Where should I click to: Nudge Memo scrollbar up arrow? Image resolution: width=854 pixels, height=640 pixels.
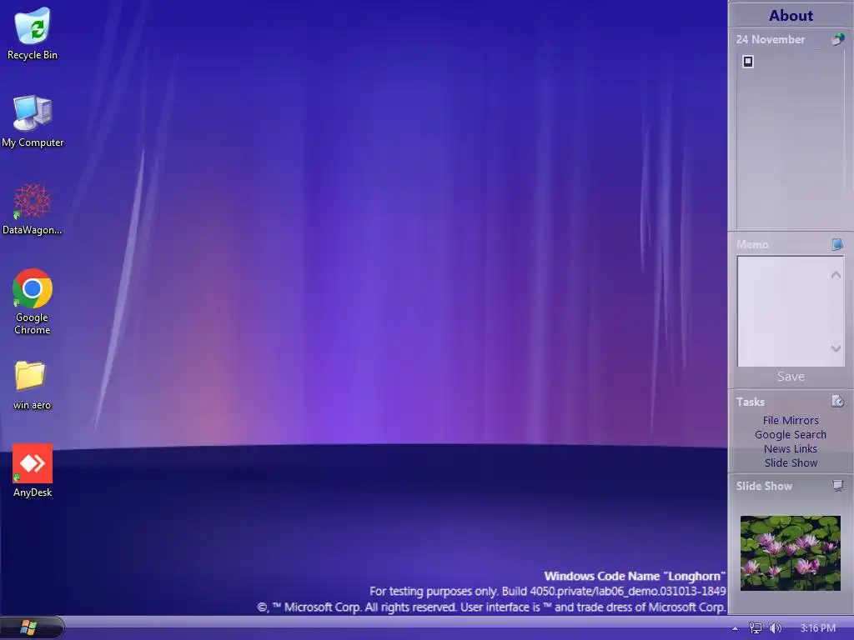[836, 275]
